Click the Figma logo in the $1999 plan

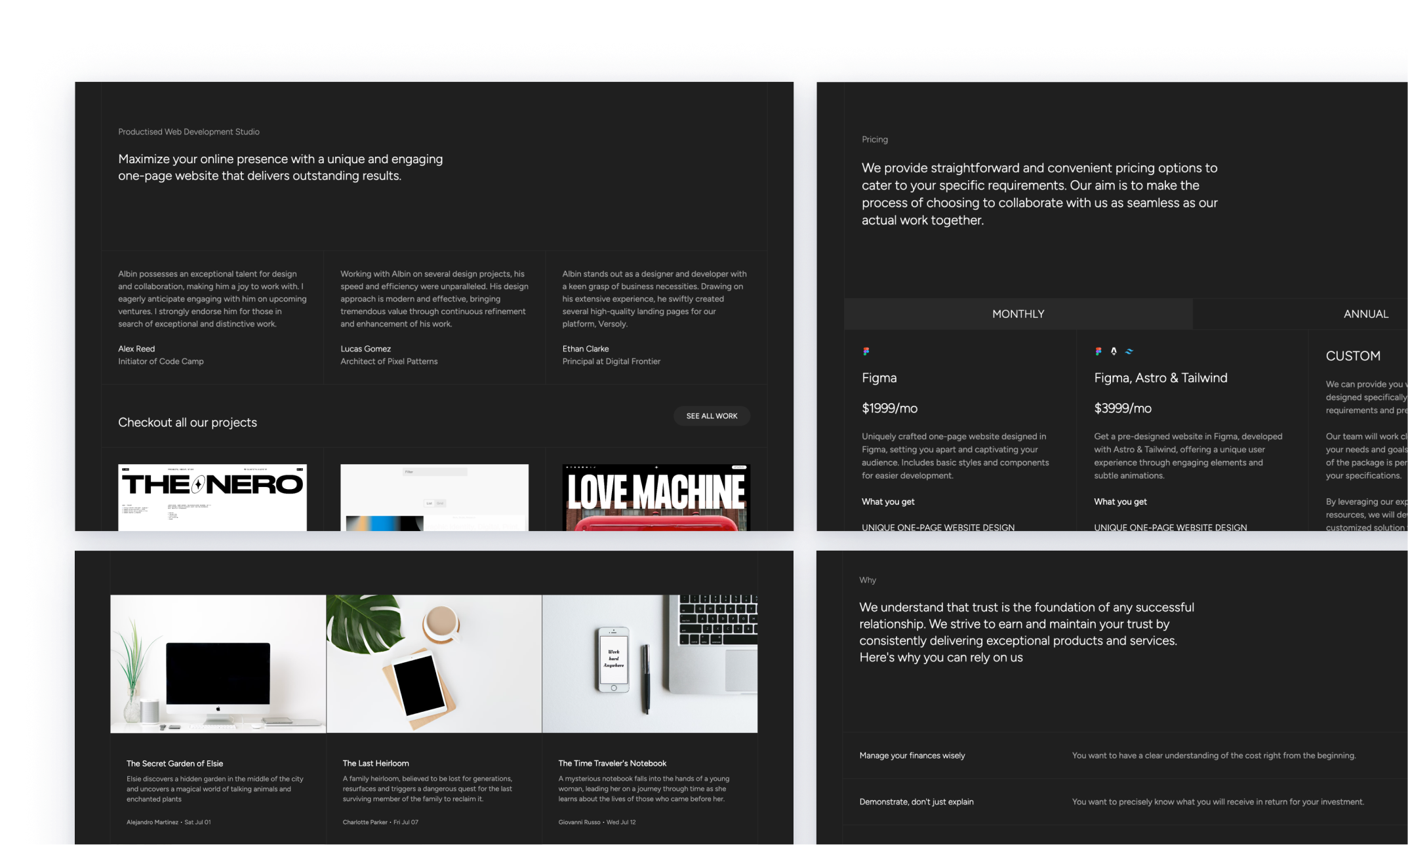(x=866, y=351)
